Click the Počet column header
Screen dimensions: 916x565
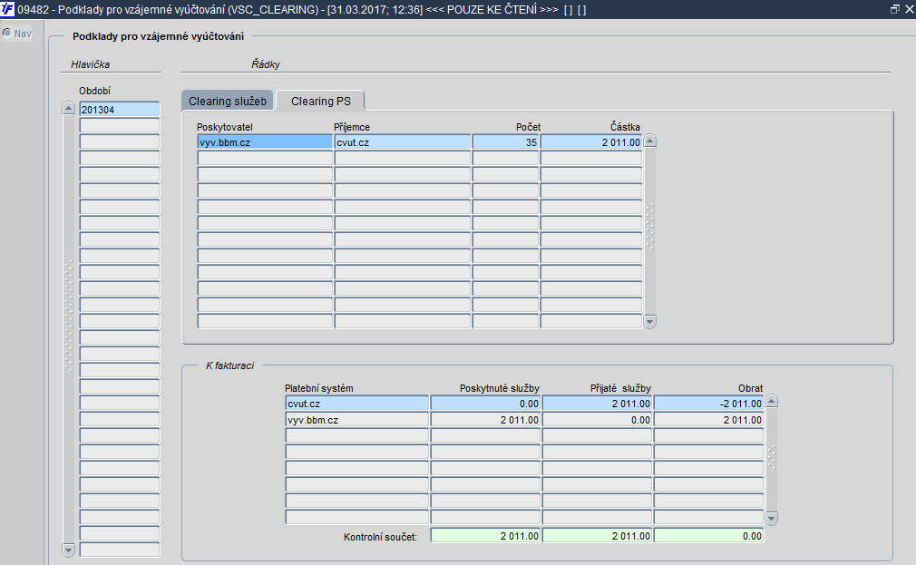528,127
